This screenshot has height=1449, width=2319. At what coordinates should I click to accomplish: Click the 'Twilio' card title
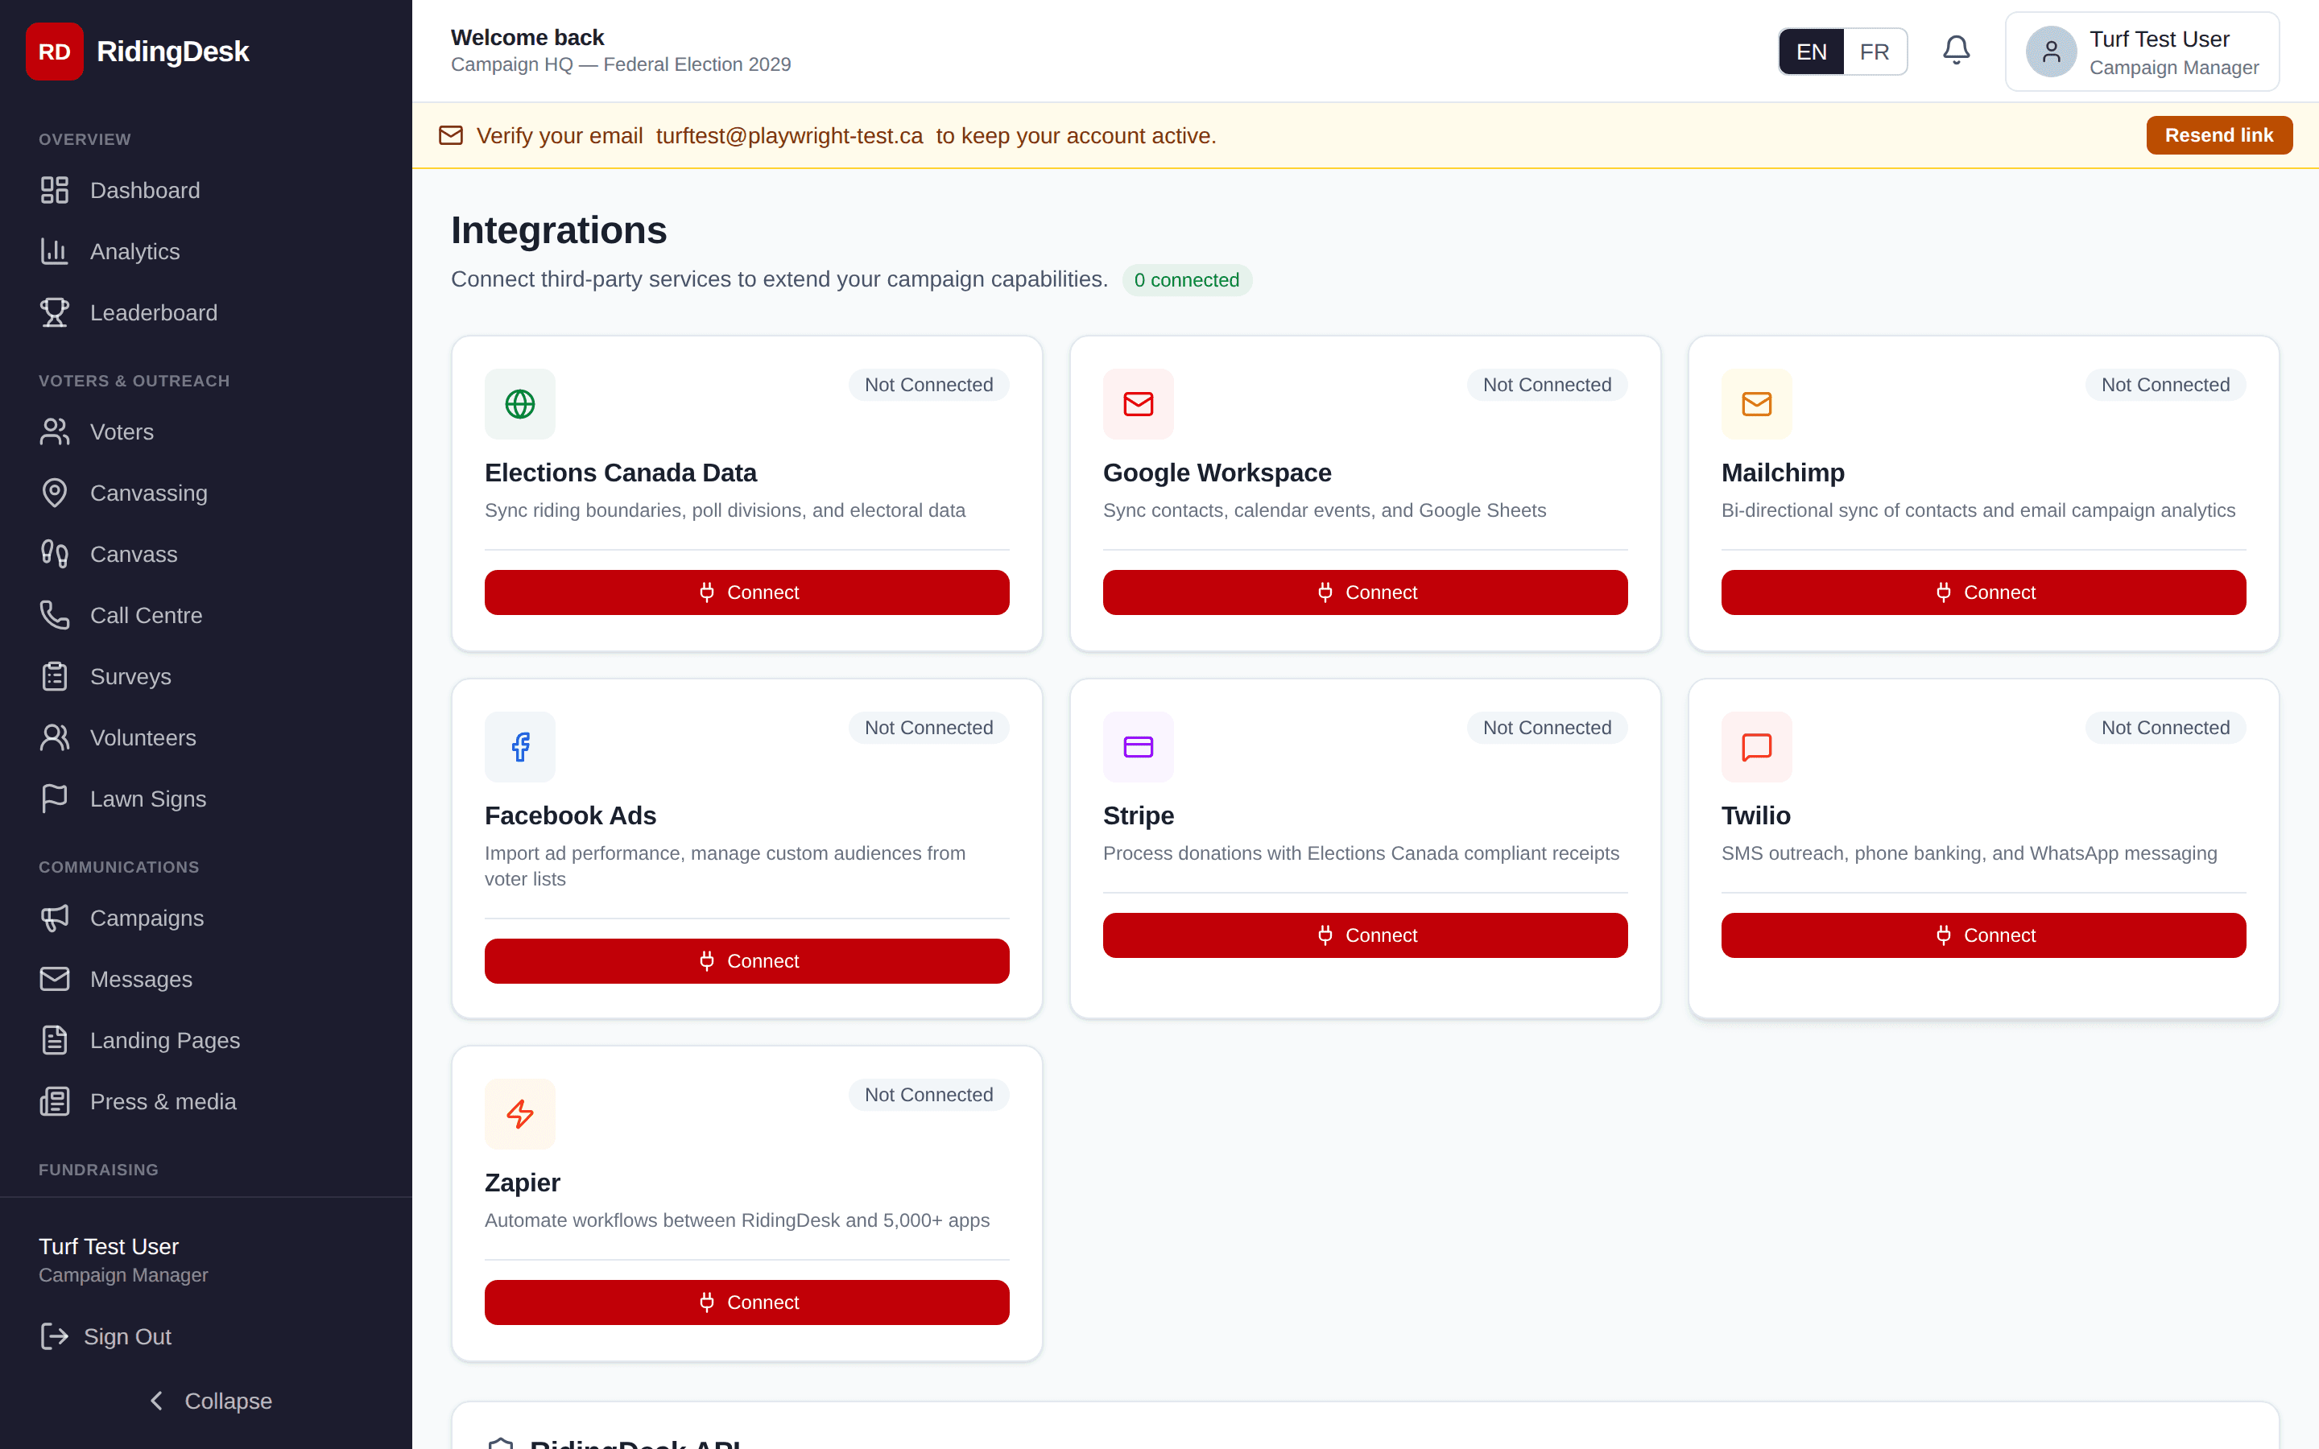(x=1755, y=815)
